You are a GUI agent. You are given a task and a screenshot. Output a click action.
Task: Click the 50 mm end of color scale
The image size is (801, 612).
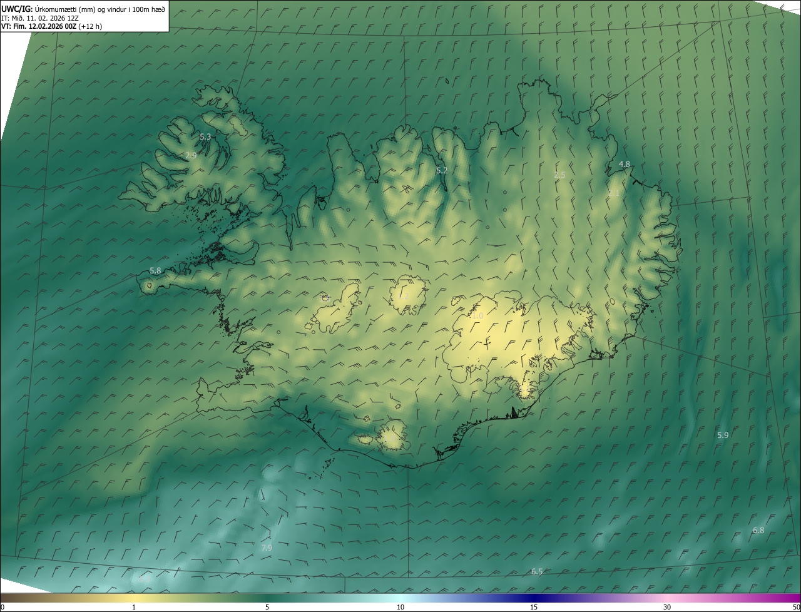tap(795, 607)
